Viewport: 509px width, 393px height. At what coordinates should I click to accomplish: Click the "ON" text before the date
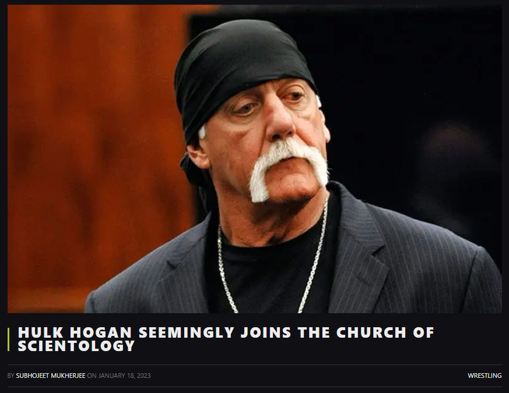point(92,376)
